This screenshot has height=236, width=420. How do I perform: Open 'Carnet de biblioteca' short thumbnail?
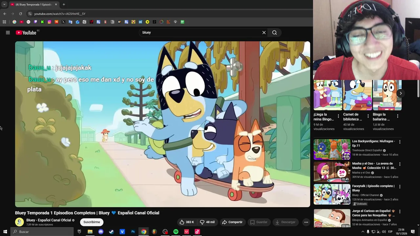pyautogui.click(x=357, y=95)
